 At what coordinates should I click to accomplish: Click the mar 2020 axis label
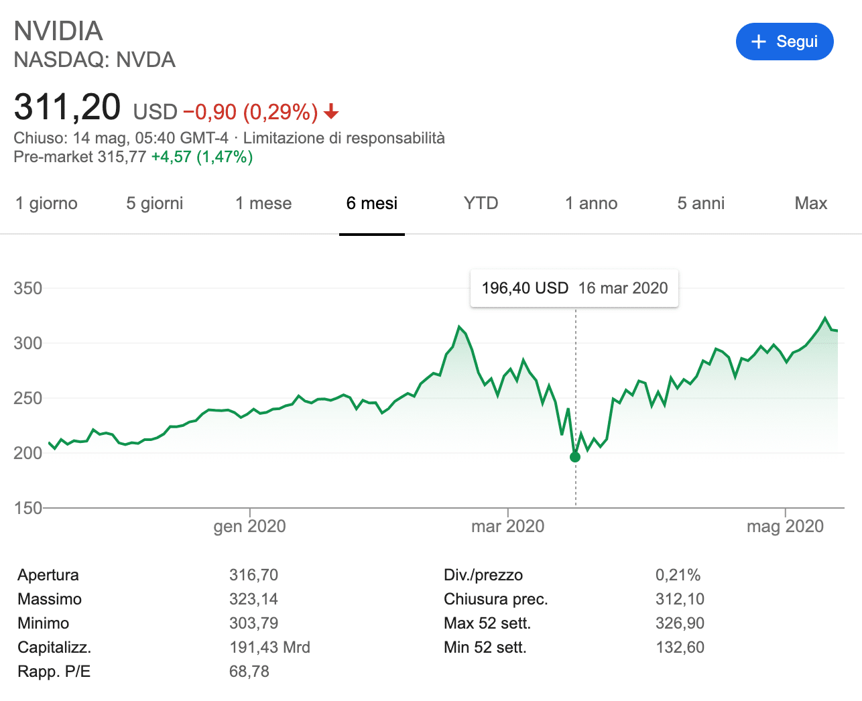[x=508, y=526]
